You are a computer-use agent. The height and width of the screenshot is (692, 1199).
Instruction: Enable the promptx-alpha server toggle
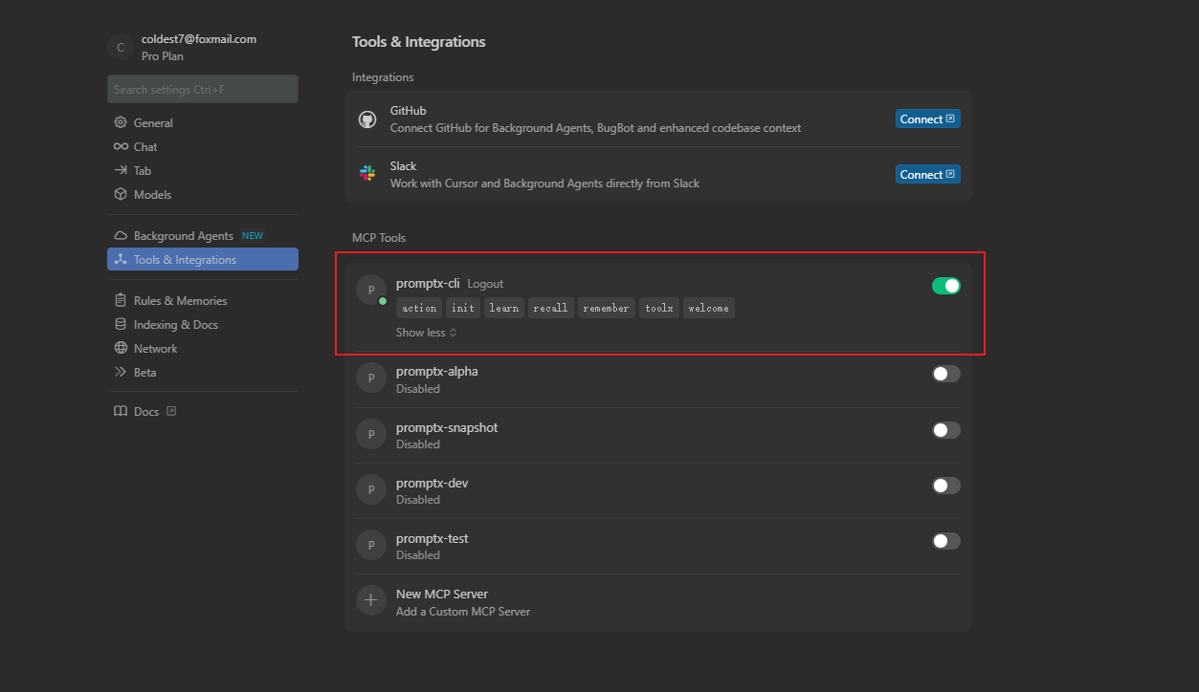click(946, 374)
